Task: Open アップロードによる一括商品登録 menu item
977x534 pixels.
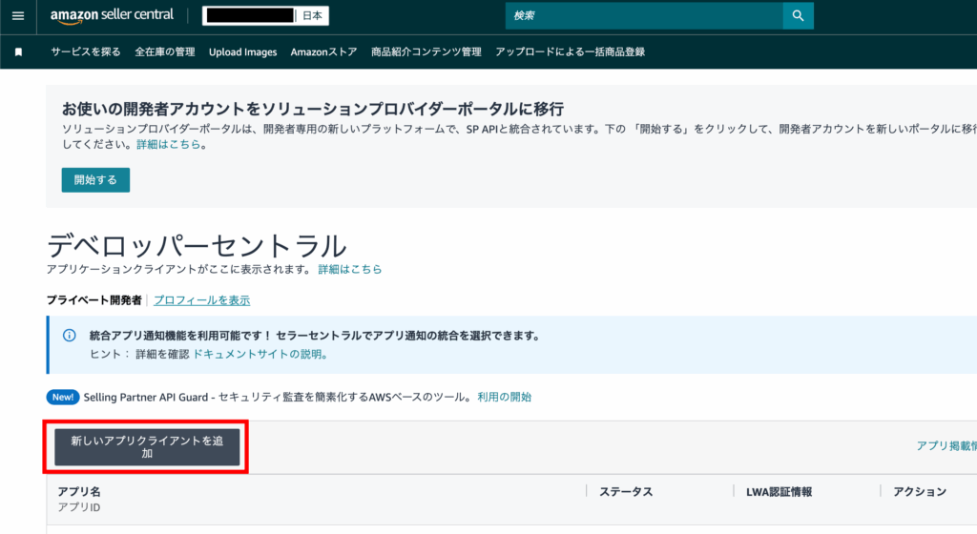Action: [570, 52]
